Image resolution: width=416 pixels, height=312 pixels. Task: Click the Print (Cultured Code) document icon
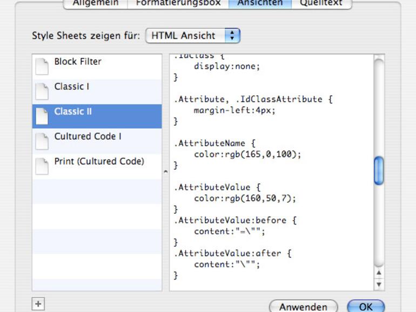coord(42,166)
